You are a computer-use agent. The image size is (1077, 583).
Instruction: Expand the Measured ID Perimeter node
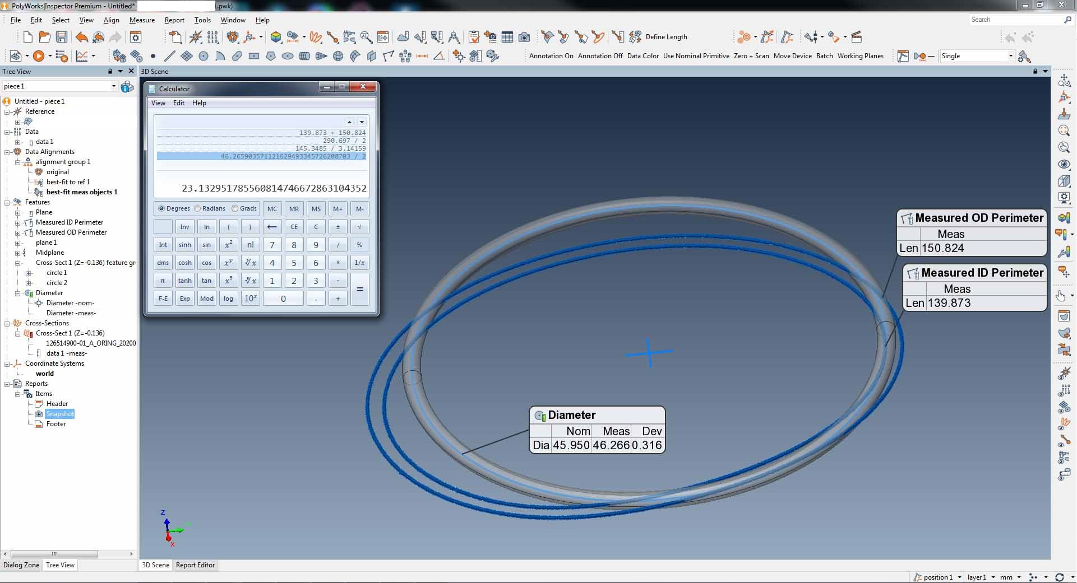[18, 222]
